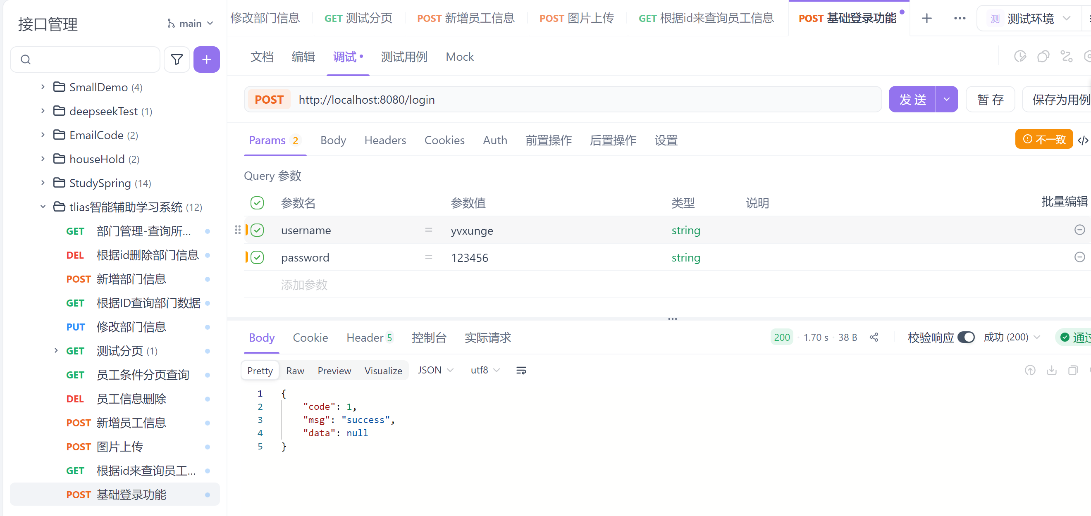
Task: Click the EmailCode folder icon
Action: [59, 135]
